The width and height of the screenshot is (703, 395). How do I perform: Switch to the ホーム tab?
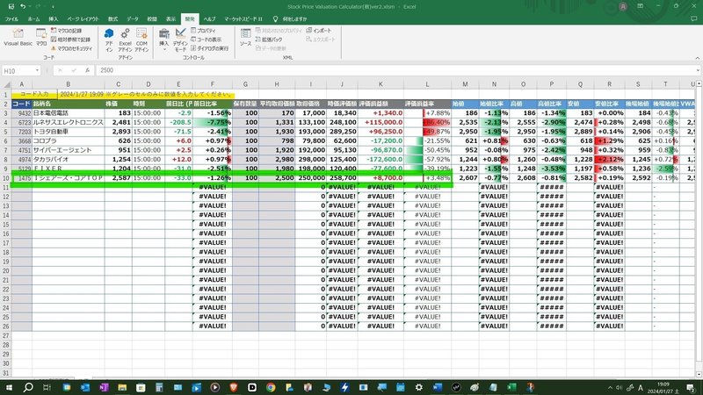[x=33, y=18]
